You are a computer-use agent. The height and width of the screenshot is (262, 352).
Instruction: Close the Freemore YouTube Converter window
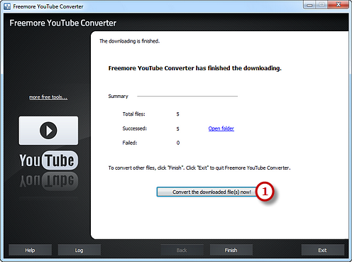coord(339,5)
